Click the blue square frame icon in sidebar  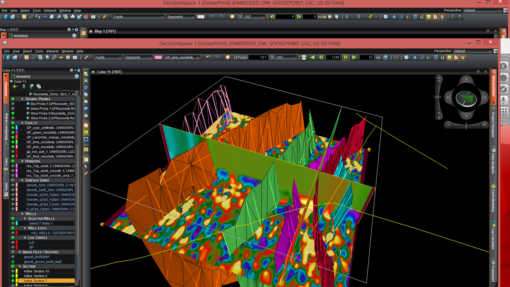[x=86, y=139]
